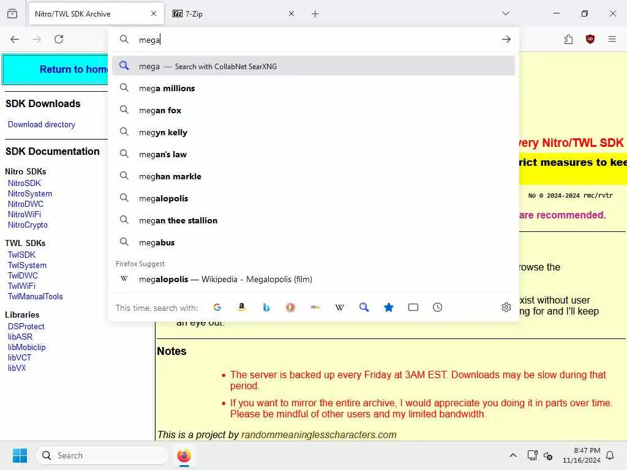Click Firefox icon in the taskbar

coord(184,455)
